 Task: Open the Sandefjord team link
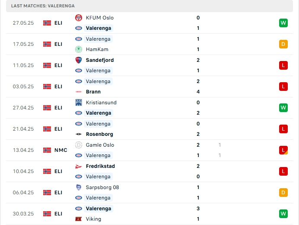pos(100,60)
